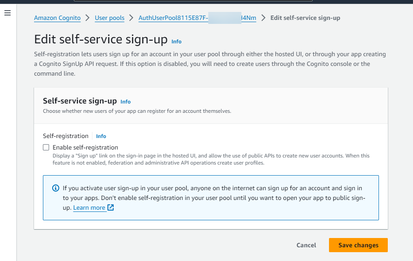The height and width of the screenshot is (261, 413).
Task: Follow the Learn more link
Action: click(x=89, y=207)
